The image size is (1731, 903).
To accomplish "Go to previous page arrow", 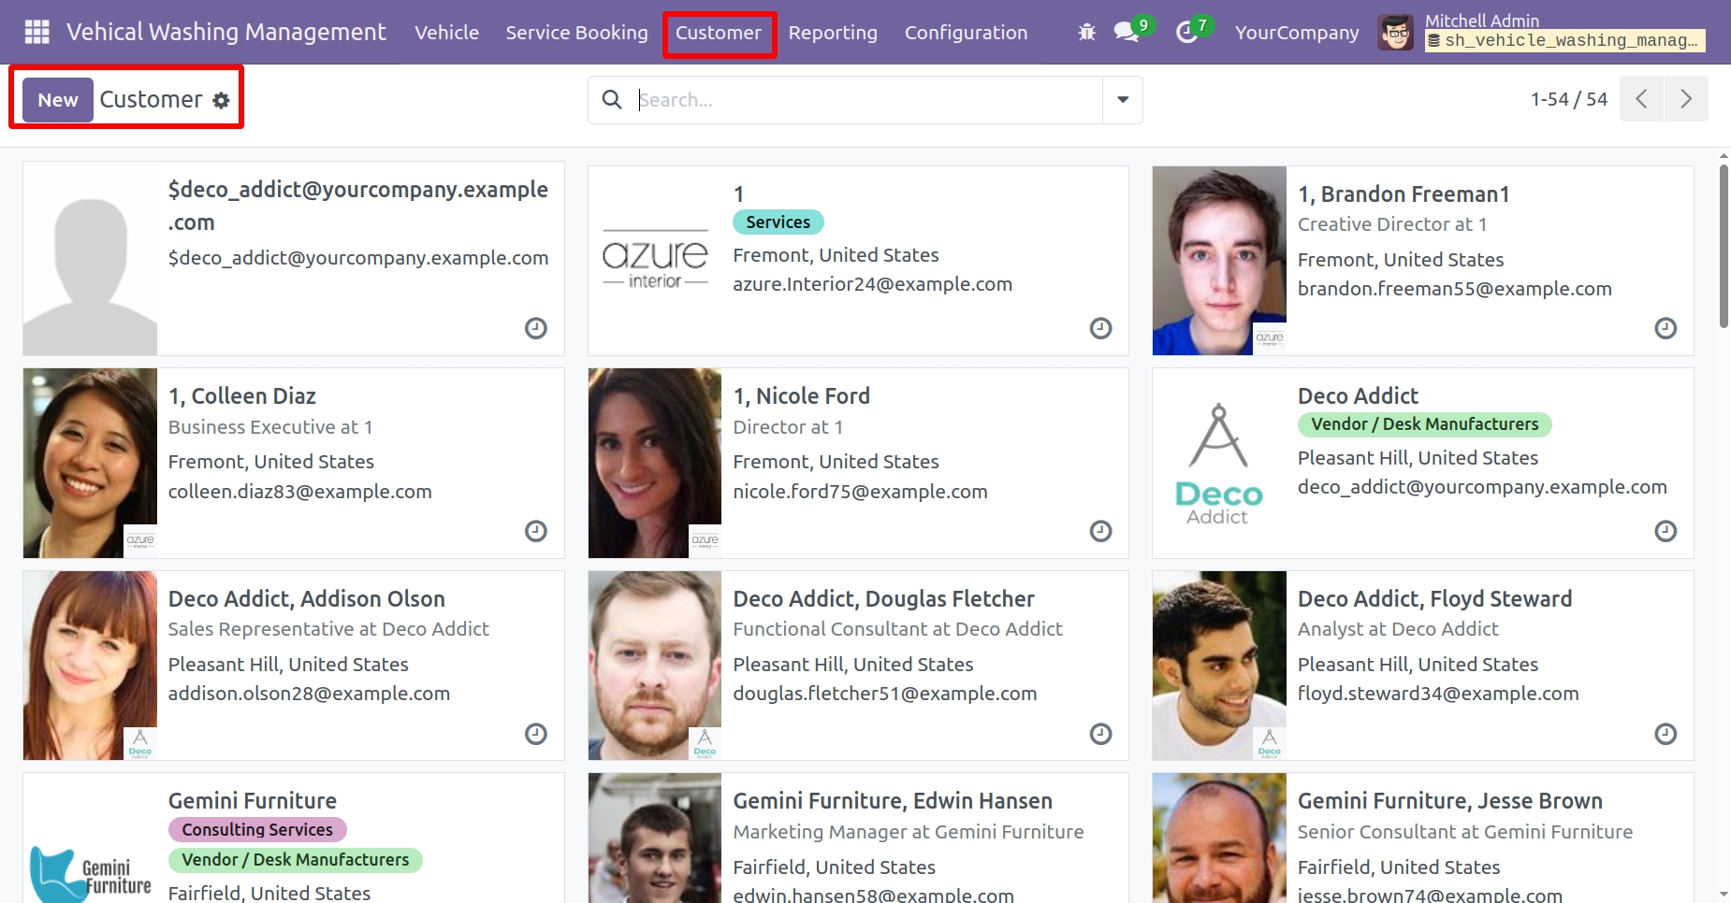I will [1641, 99].
